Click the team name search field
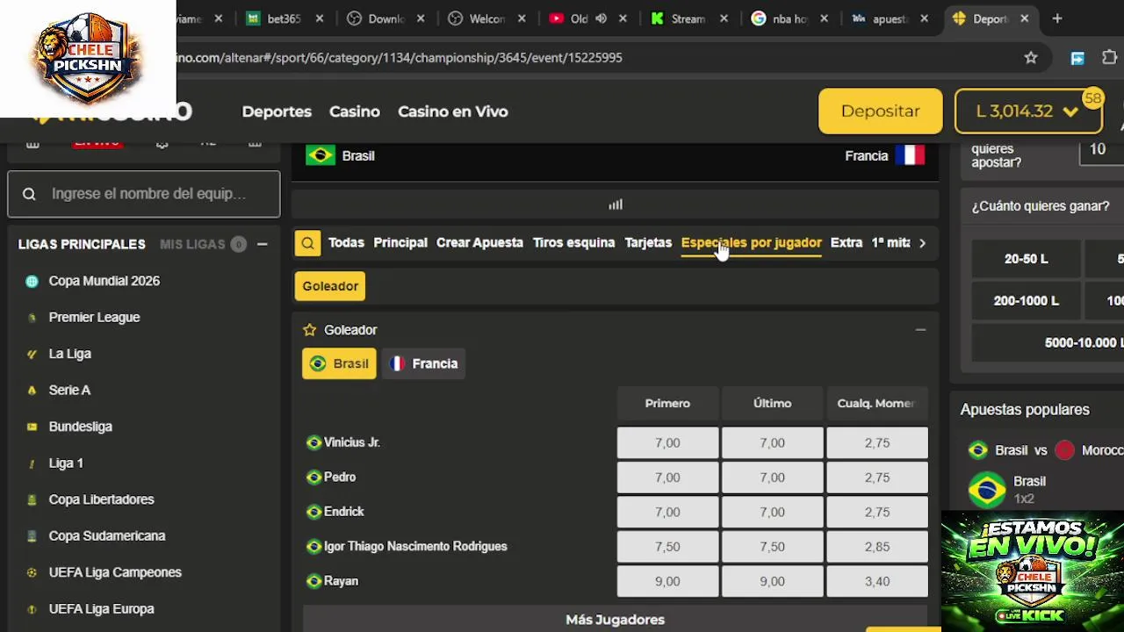 144,194
